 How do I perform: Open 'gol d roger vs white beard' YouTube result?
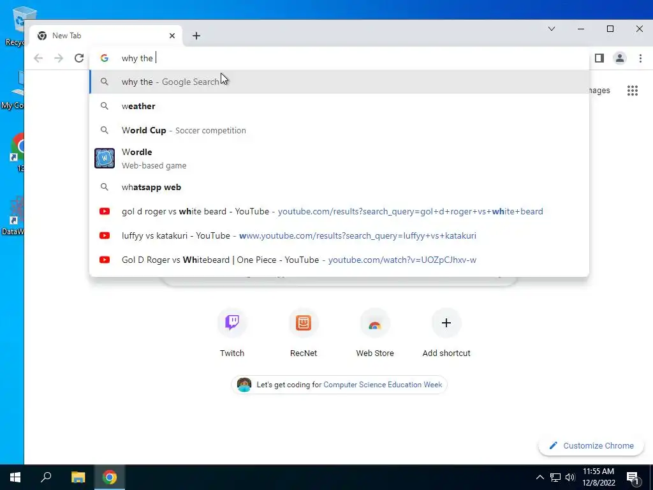click(x=339, y=211)
